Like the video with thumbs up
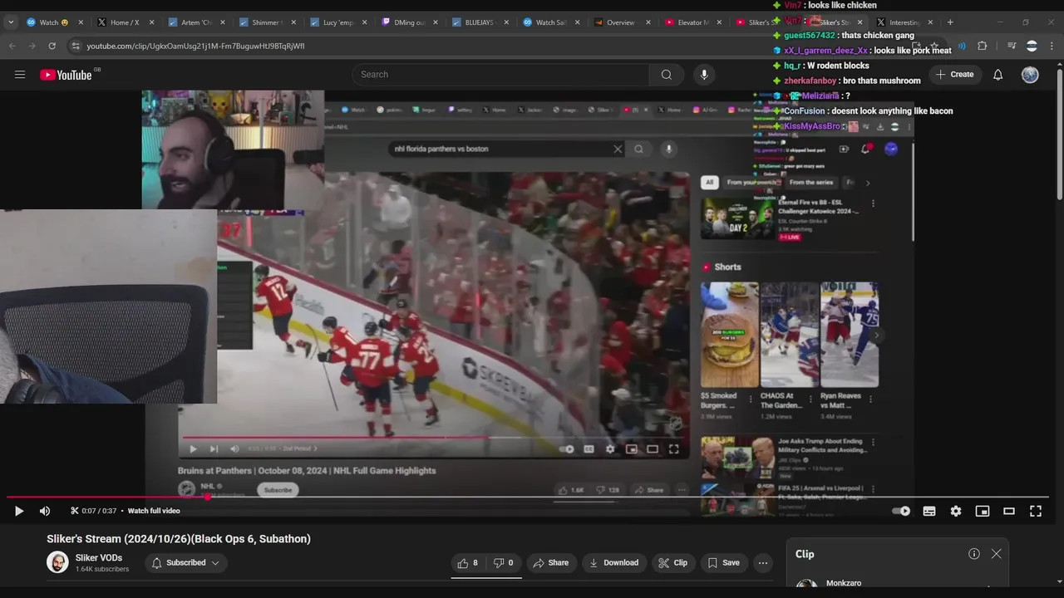Screen dimensions: 1064x598 [468, 563]
